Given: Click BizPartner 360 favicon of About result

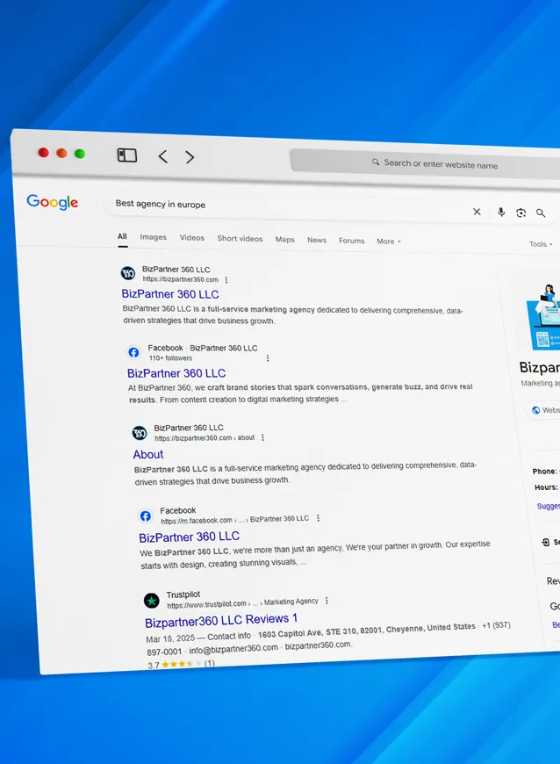Looking at the screenshot, I should tap(140, 433).
